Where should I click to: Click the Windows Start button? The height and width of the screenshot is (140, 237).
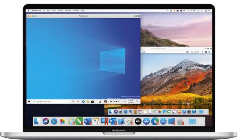pyautogui.click(x=29, y=102)
